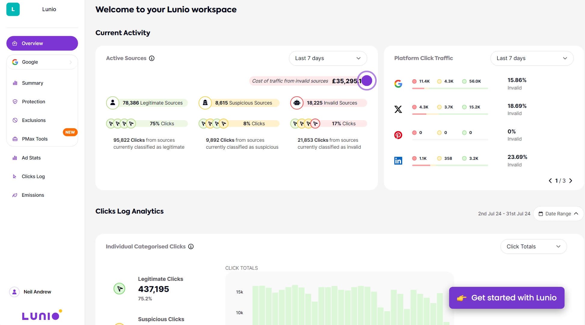Click the PMax Tools toolbox icon
This screenshot has width=585, height=325.
tap(15, 139)
